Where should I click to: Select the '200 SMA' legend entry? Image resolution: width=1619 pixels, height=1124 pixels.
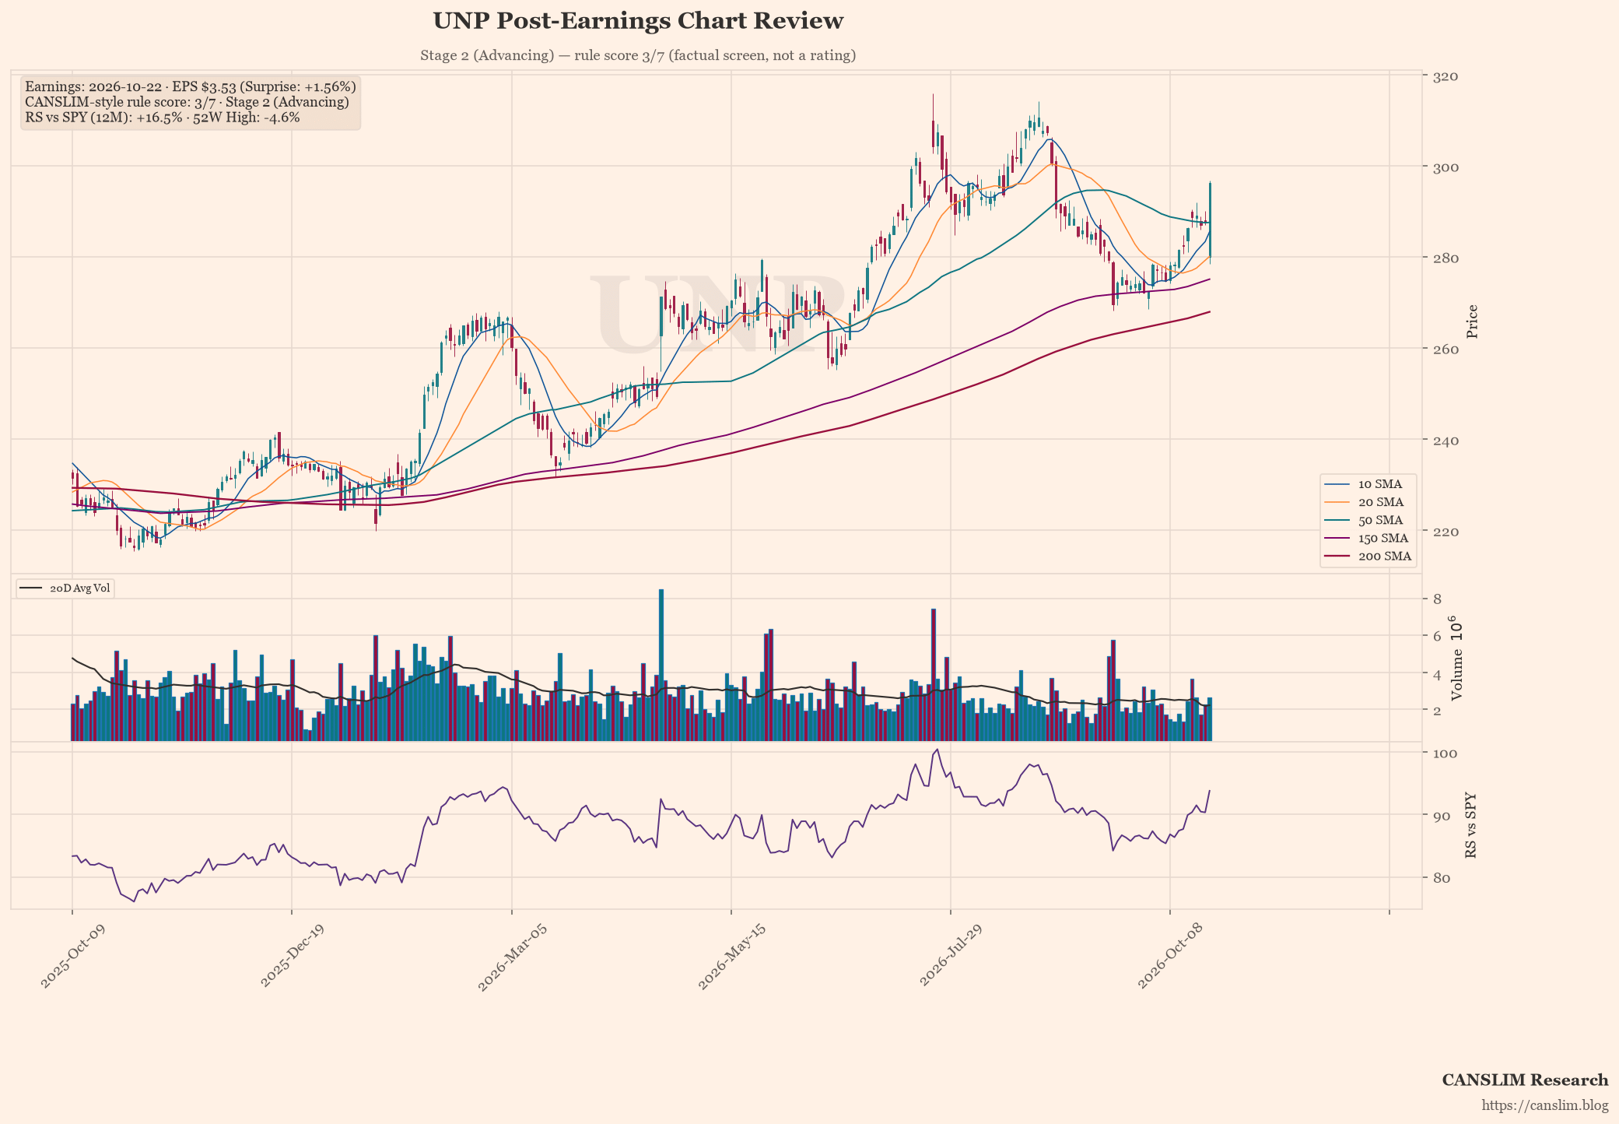point(1368,556)
